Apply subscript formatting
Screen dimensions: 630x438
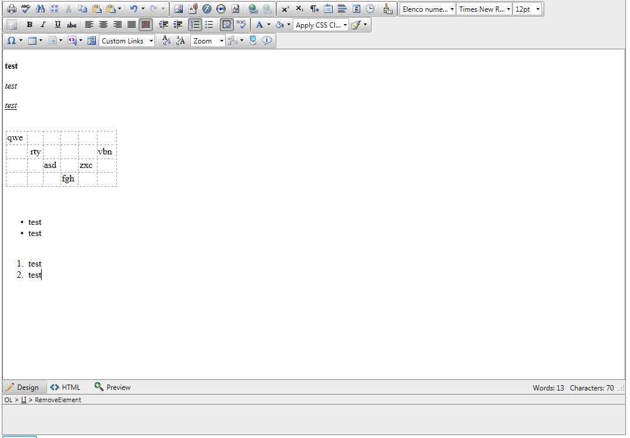click(300, 8)
